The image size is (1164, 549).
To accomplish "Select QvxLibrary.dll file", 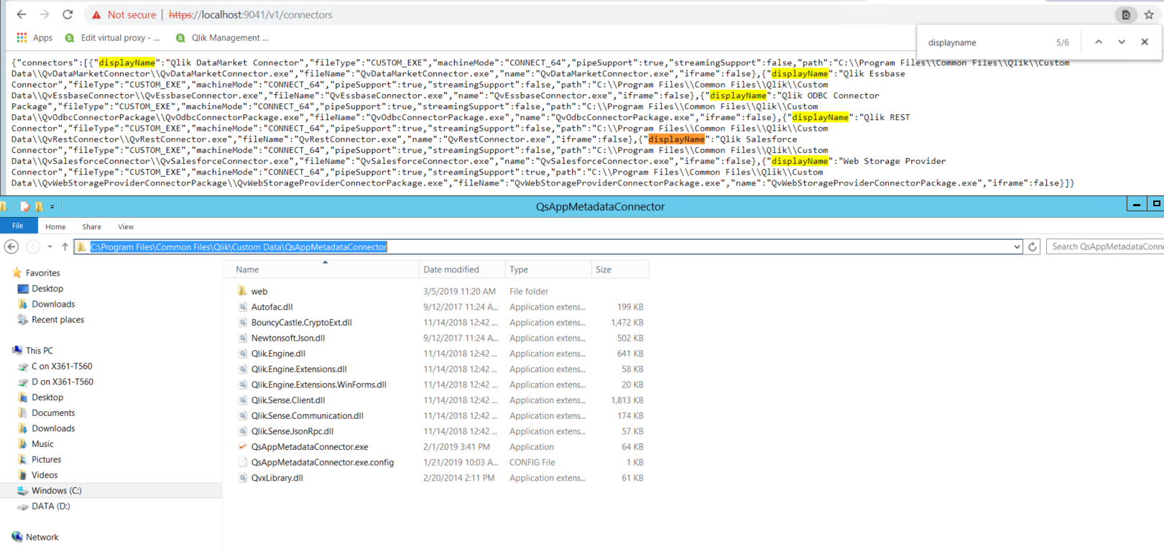I will (277, 478).
